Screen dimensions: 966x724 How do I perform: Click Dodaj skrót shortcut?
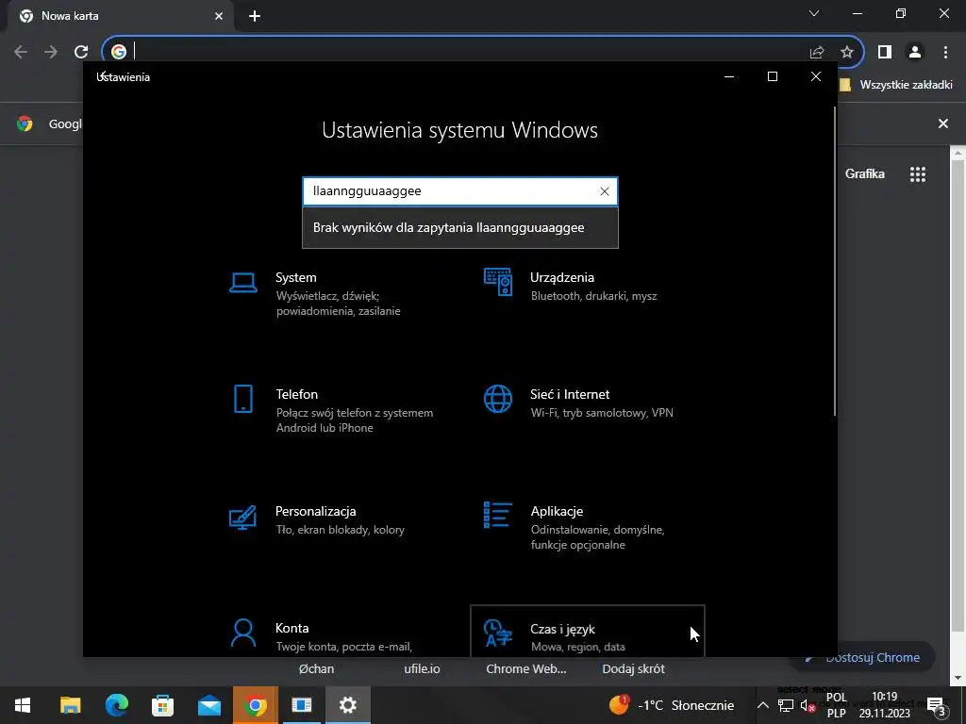point(633,668)
